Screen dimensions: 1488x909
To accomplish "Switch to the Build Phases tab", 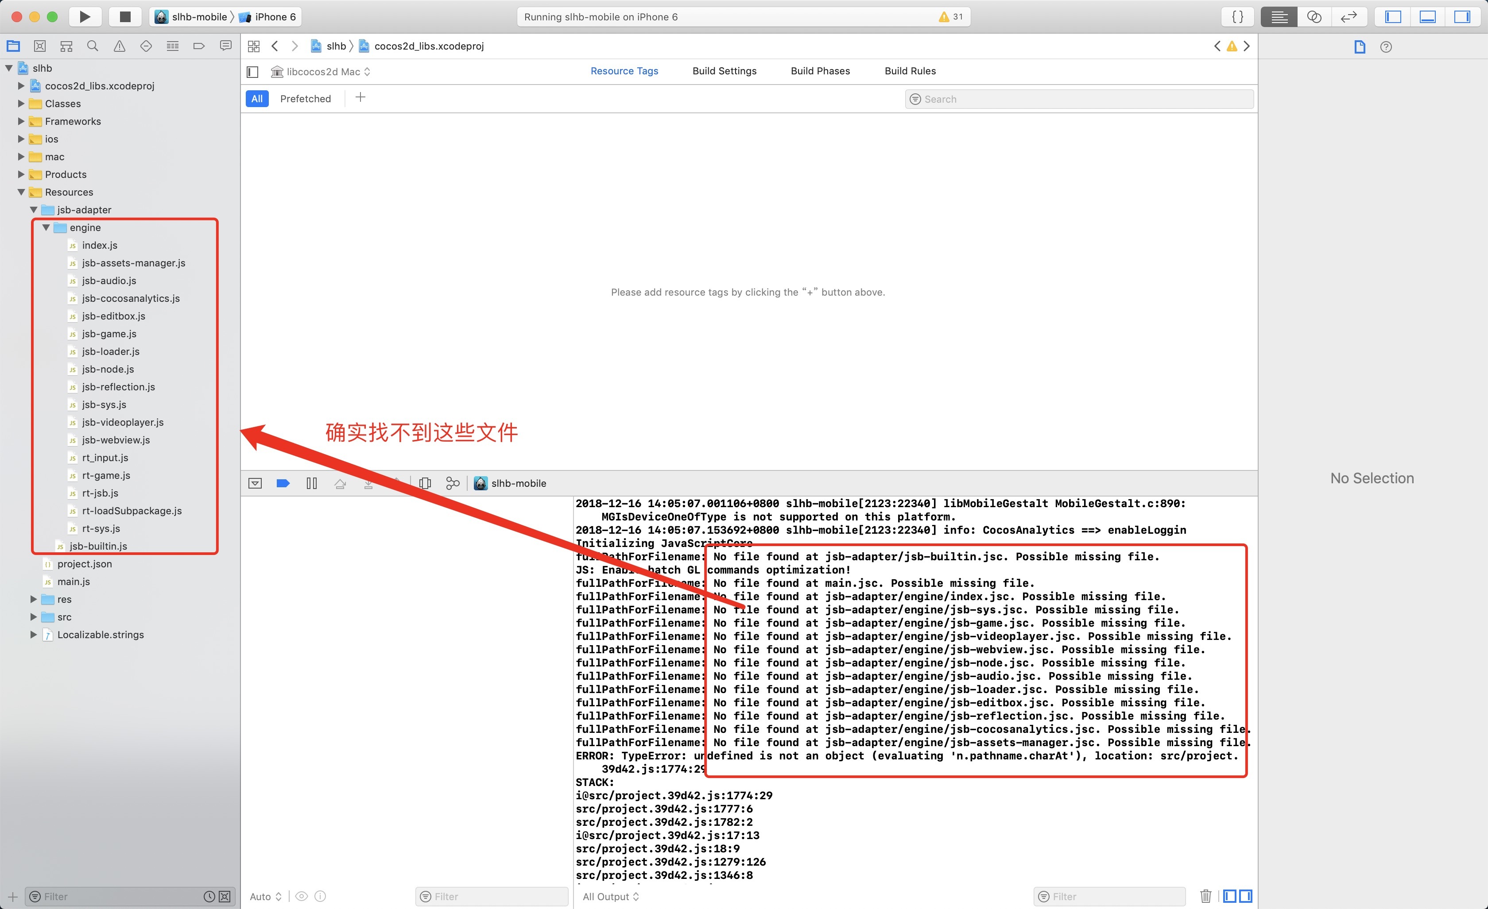I will coord(820,71).
